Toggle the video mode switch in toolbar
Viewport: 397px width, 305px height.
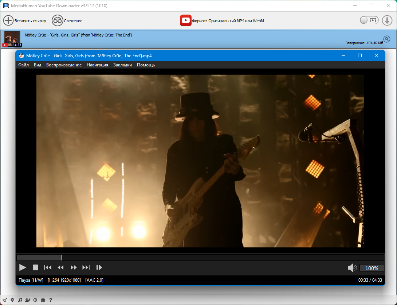pos(369,20)
